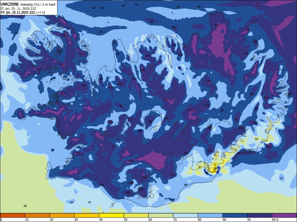Click the 'IT: þri. 25. 11. 2025 21Z' line
The width and height of the screenshot is (297, 222).
click(18, 9)
